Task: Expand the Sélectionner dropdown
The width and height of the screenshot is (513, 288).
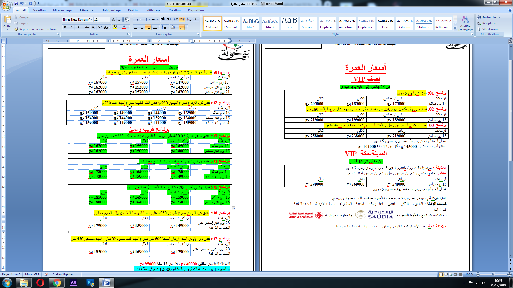Action: pyautogui.click(x=490, y=29)
